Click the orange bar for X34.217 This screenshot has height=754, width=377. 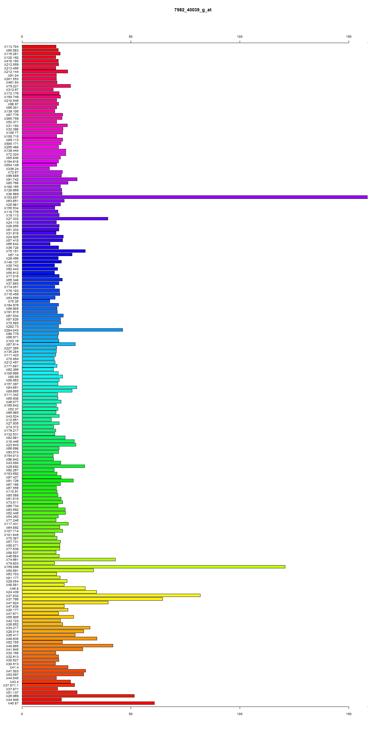click(56, 628)
